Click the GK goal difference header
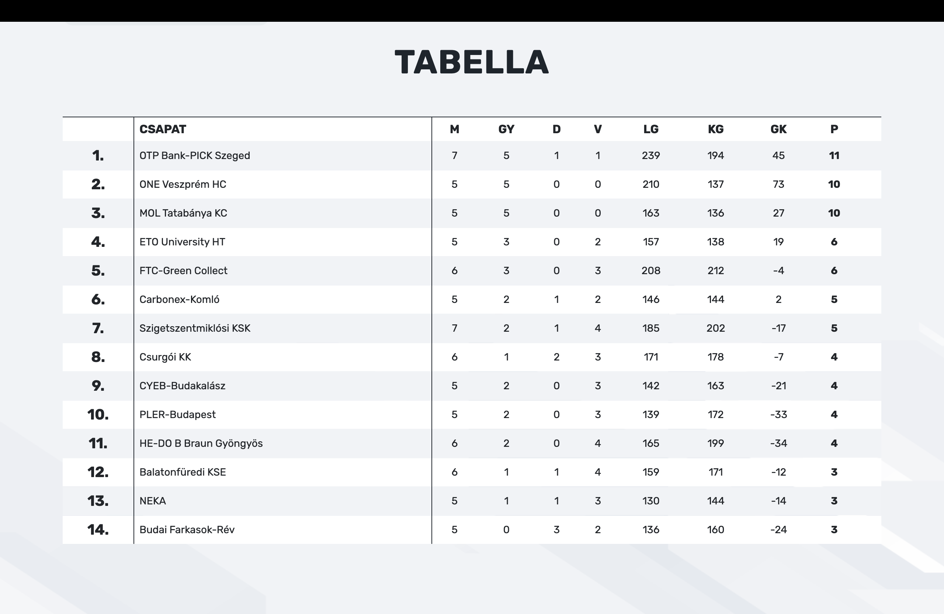944x614 pixels. 778,130
